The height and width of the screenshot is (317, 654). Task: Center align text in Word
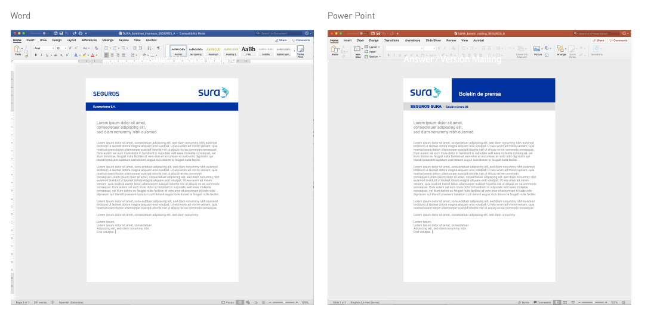112,55
